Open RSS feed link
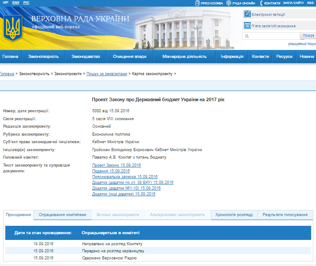Viewport: 316px width, 266px height. click(310, 3)
